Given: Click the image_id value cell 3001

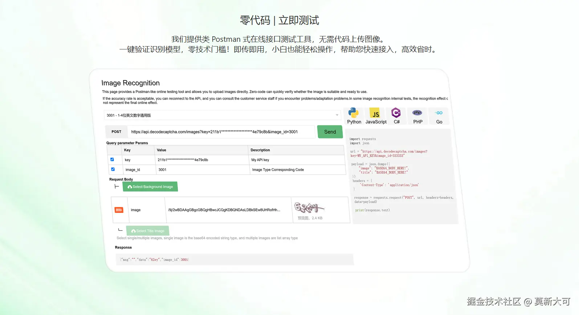Looking at the screenshot, I should 203,170.
